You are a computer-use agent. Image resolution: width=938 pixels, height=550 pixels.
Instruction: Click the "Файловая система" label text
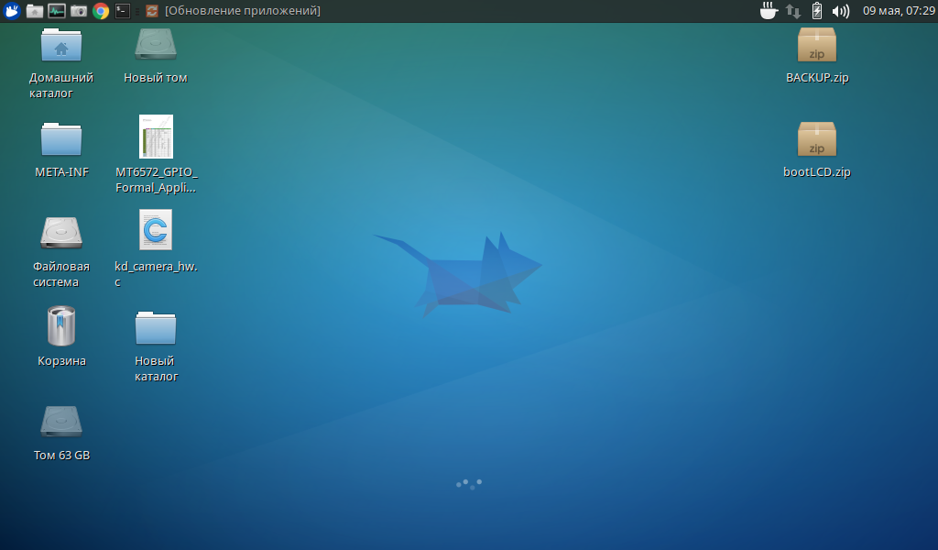pos(61,274)
